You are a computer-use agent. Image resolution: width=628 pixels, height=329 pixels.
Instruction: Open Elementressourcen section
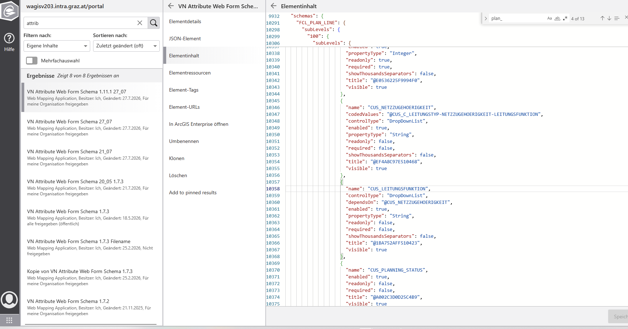(x=190, y=73)
